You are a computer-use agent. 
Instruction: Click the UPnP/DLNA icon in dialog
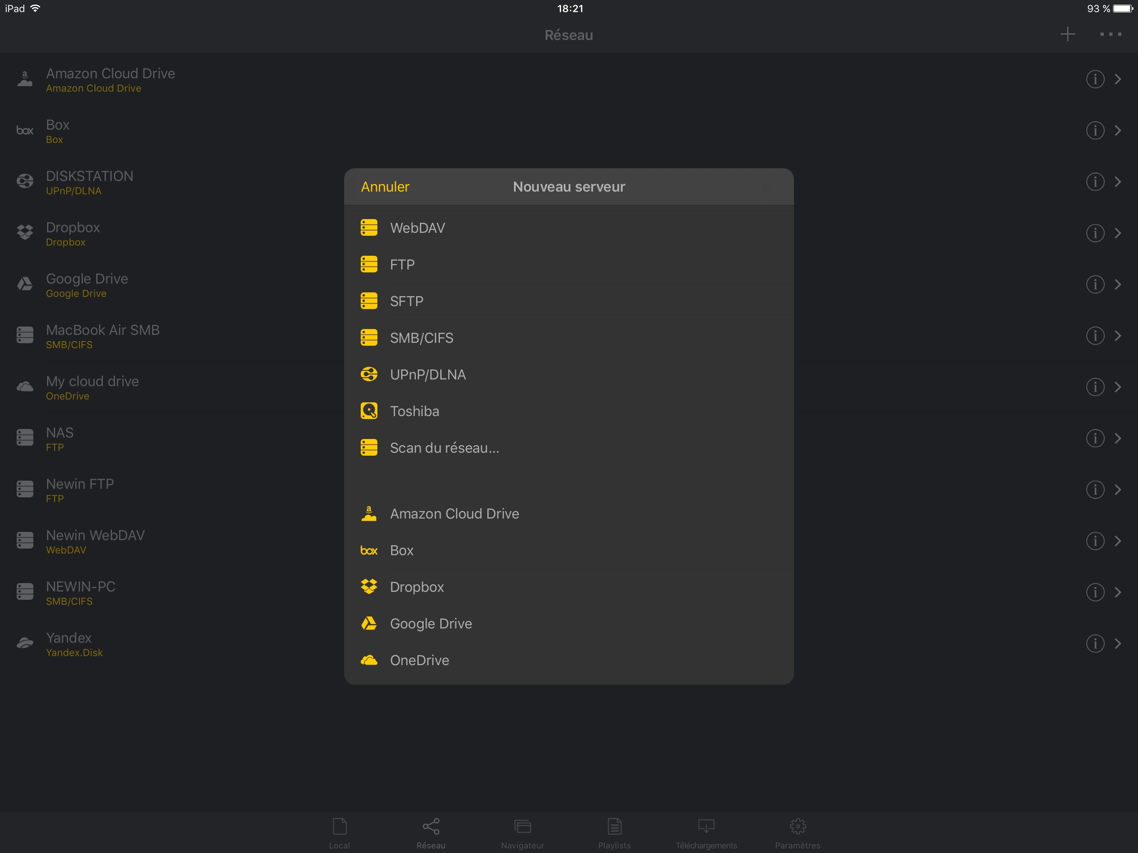[x=369, y=374]
